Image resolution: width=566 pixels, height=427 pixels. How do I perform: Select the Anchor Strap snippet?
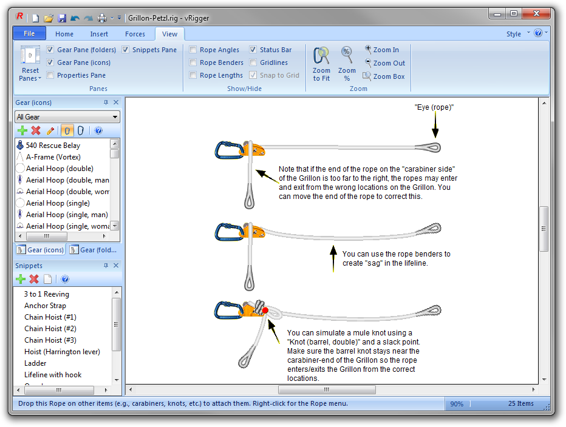pyautogui.click(x=45, y=306)
